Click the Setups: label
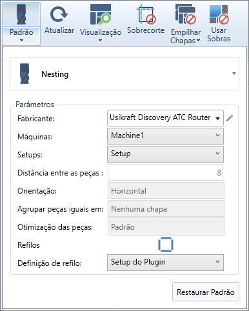The width and height of the screenshot is (249, 311). point(30,155)
